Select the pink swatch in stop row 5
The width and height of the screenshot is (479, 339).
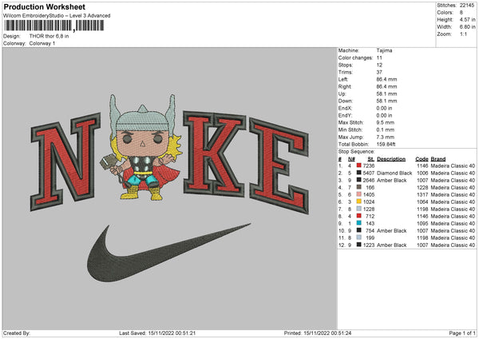tap(359, 194)
